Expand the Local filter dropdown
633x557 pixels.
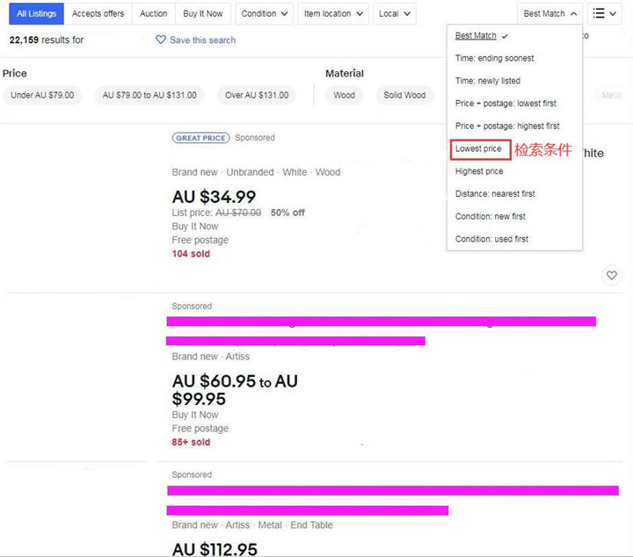(394, 13)
